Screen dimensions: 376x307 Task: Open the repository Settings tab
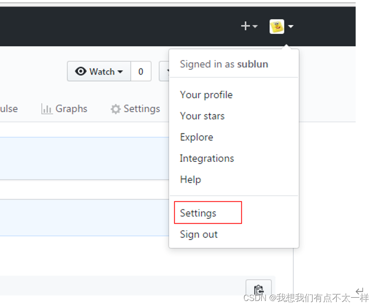coord(135,109)
